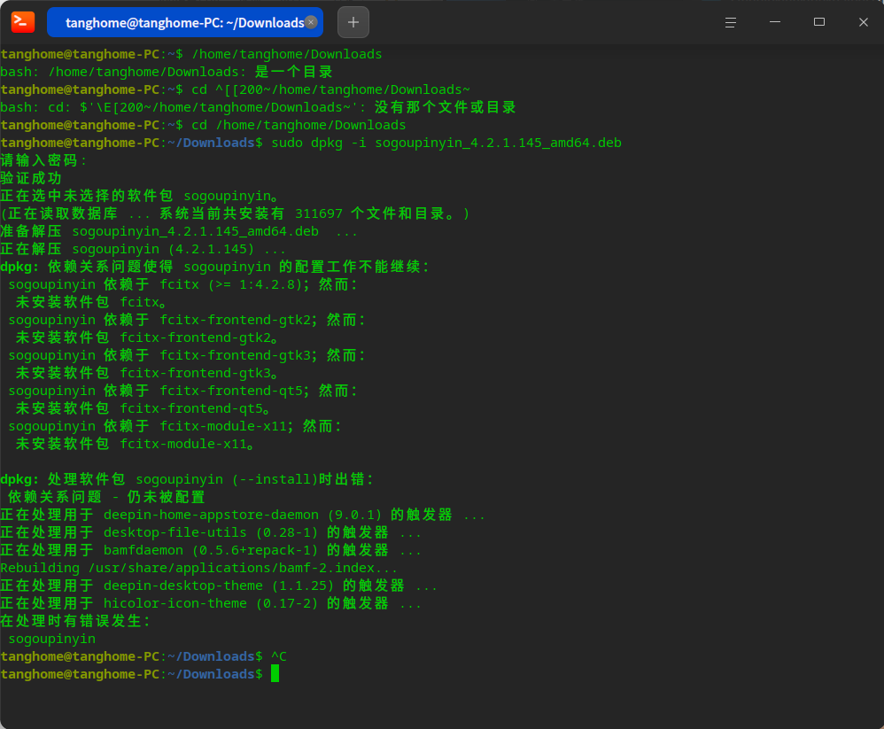Image resolution: width=884 pixels, height=729 pixels.
Task: Click the 'desktop-file-utils (0.28-1)' trigger line
Action: tap(211, 532)
